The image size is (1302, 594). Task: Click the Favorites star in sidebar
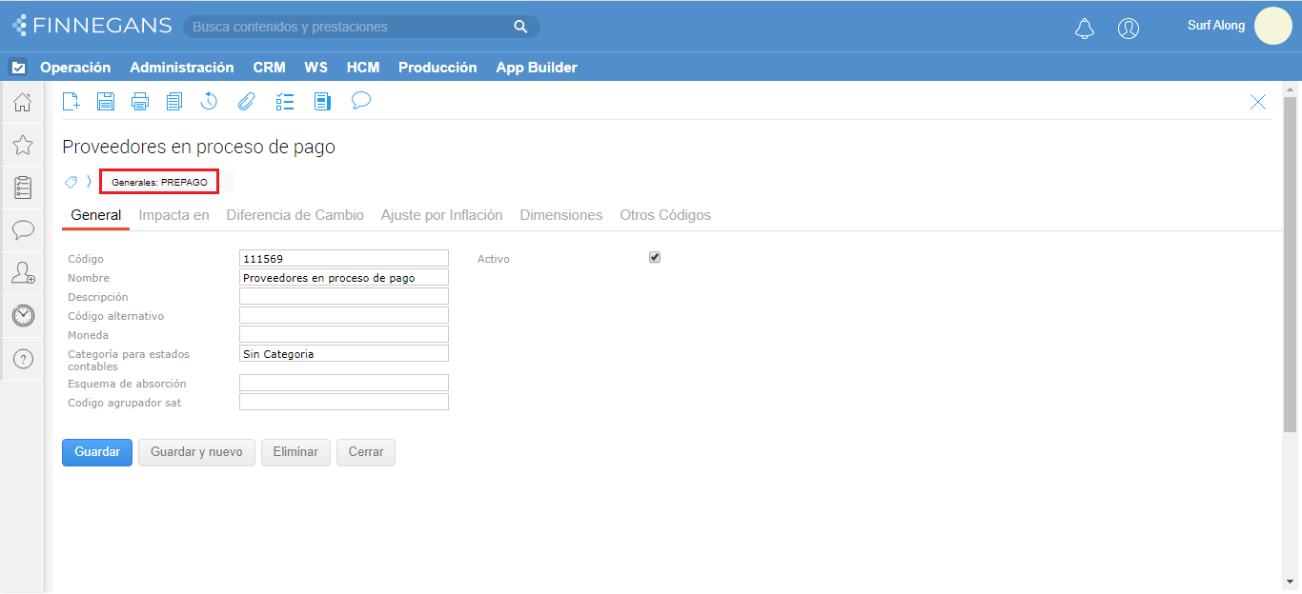click(x=23, y=145)
